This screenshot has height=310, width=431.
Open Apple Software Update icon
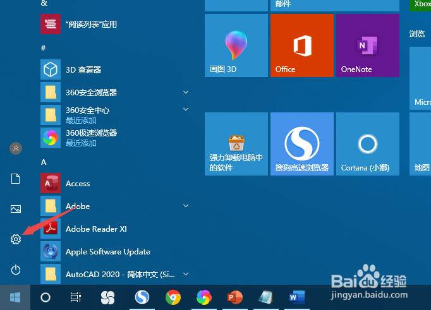tap(51, 251)
